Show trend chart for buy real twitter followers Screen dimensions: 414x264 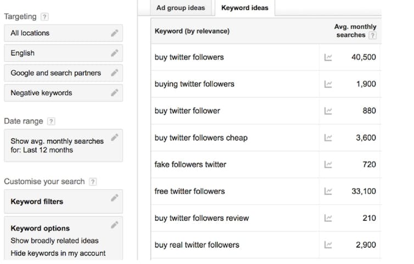(328, 245)
